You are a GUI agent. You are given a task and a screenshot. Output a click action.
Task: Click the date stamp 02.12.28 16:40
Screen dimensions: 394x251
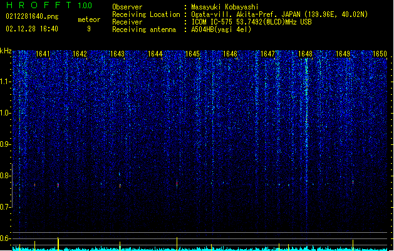32,29
